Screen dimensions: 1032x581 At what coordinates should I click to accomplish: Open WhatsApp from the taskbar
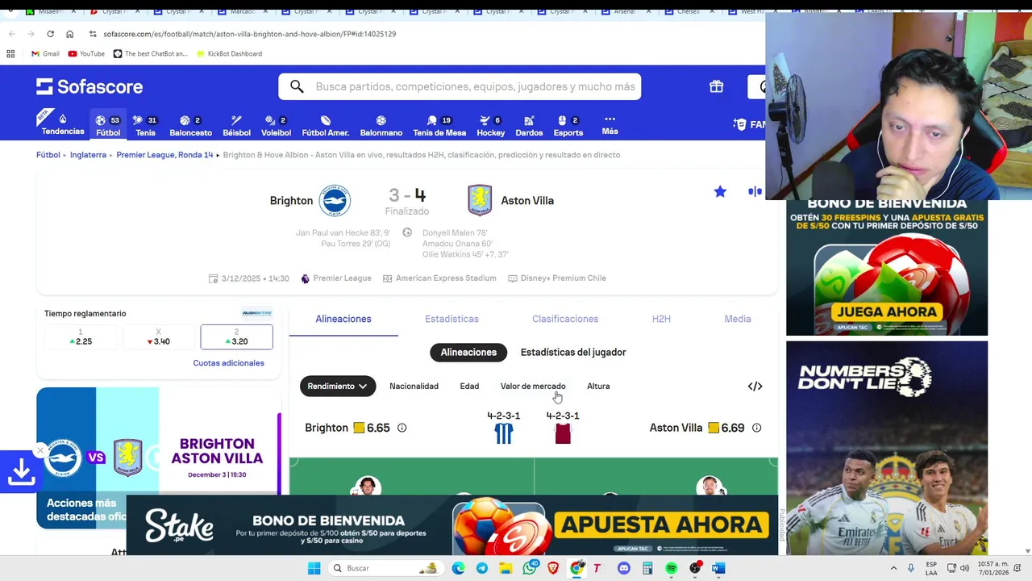pyautogui.click(x=530, y=568)
